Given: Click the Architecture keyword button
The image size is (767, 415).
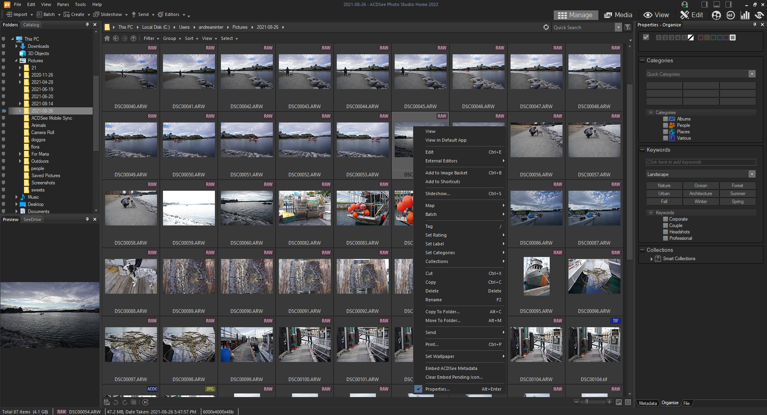Looking at the screenshot, I should click(x=700, y=194).
